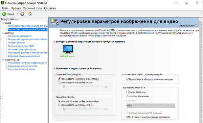This screenshot has width=203, height=123.
Task: Open Регулировка настроек изображения с просмотром
Action: click(x=28, y=63)
